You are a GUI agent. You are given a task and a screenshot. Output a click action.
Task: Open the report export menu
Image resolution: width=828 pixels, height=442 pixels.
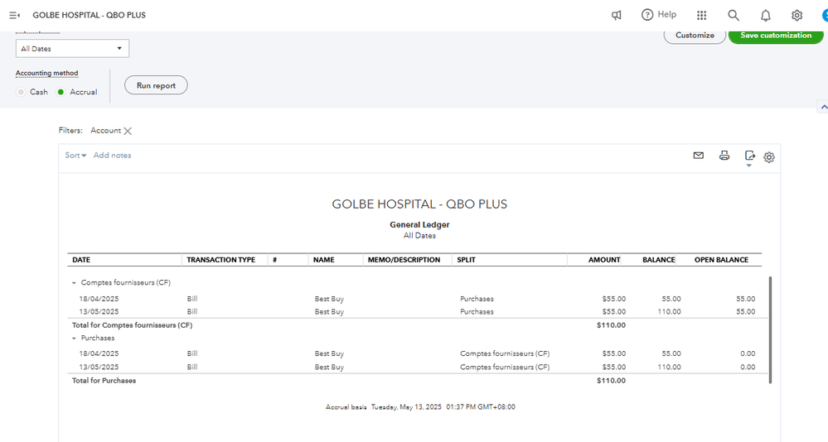749,156
